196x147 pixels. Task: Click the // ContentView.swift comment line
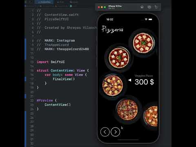(x=58, y=15)
